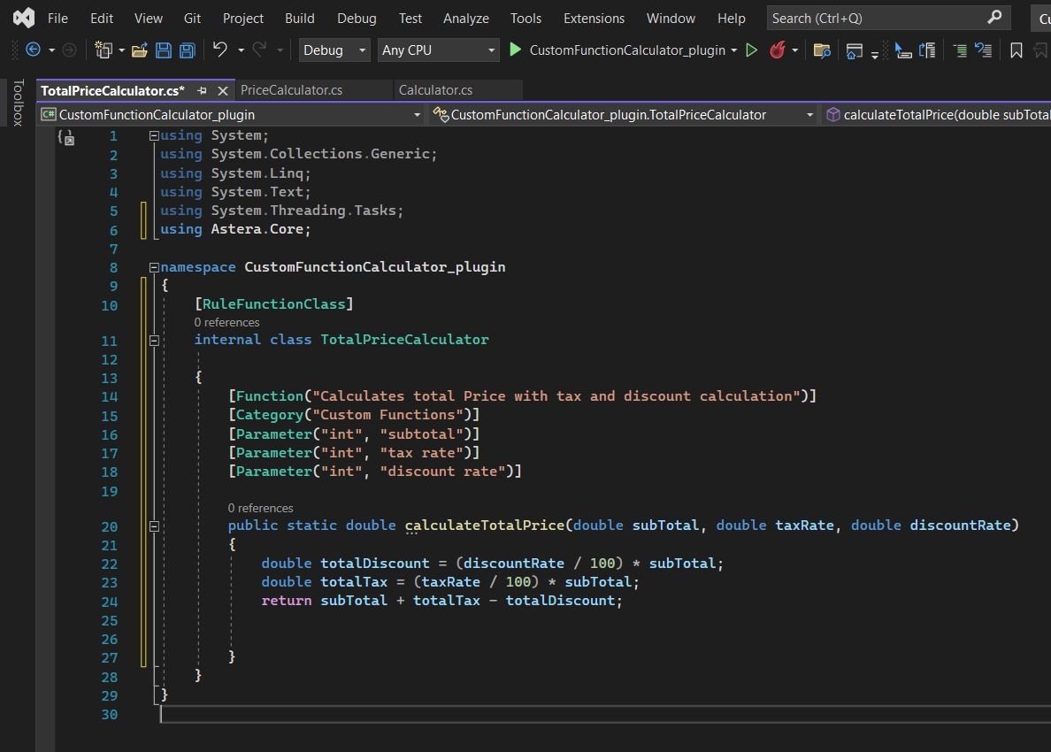The width and height of the screenshot is (1051, 752).
Task: Collapse the TotalPriceCalculator class on line 11
Action: [154, 340]
